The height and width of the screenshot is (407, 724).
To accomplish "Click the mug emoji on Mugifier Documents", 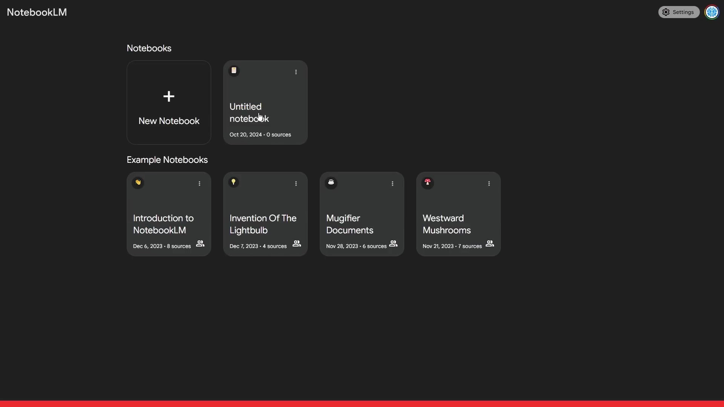I will (x=331, y=182).
